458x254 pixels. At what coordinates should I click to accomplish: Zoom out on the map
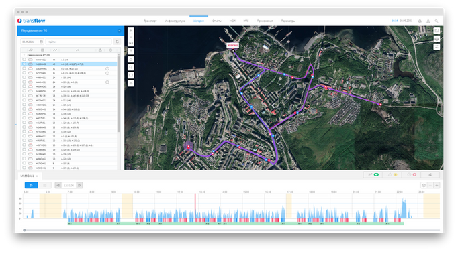click(131, 37)
